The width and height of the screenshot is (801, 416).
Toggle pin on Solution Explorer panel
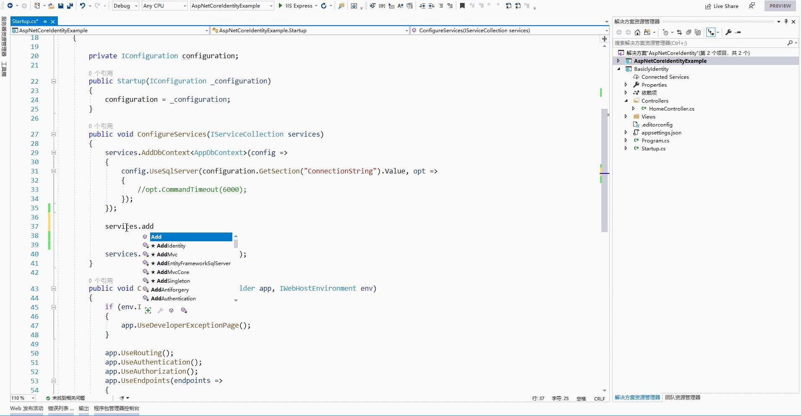[786, 21]
